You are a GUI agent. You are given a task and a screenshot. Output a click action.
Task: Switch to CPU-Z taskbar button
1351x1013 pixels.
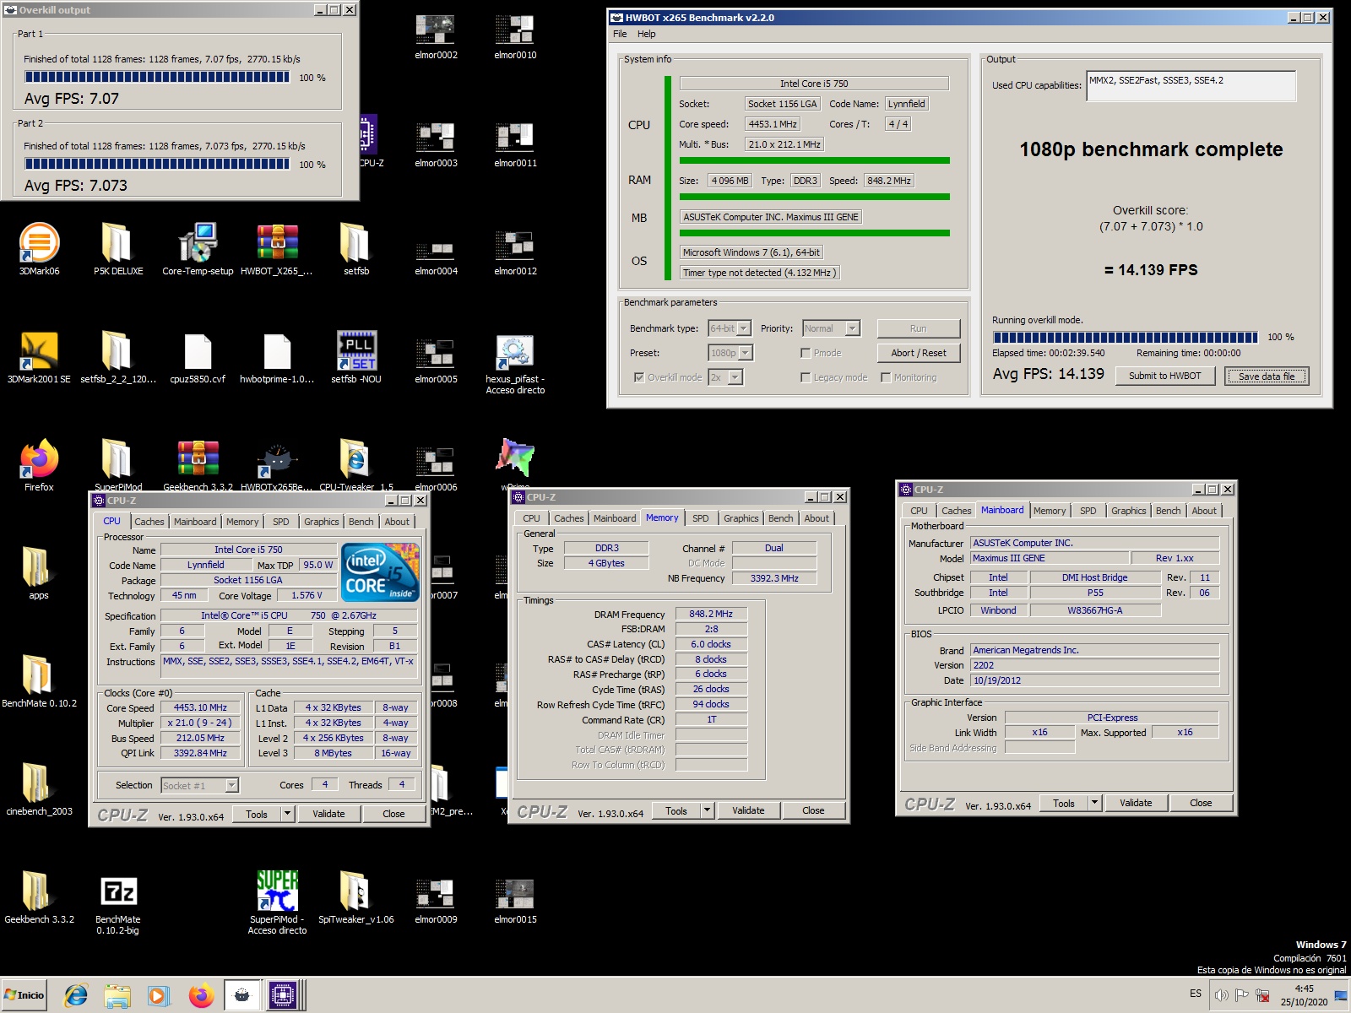[284, 996]
